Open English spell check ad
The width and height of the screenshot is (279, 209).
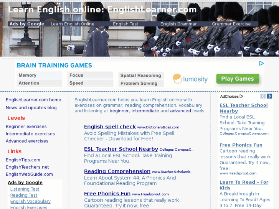pos(110,127)
